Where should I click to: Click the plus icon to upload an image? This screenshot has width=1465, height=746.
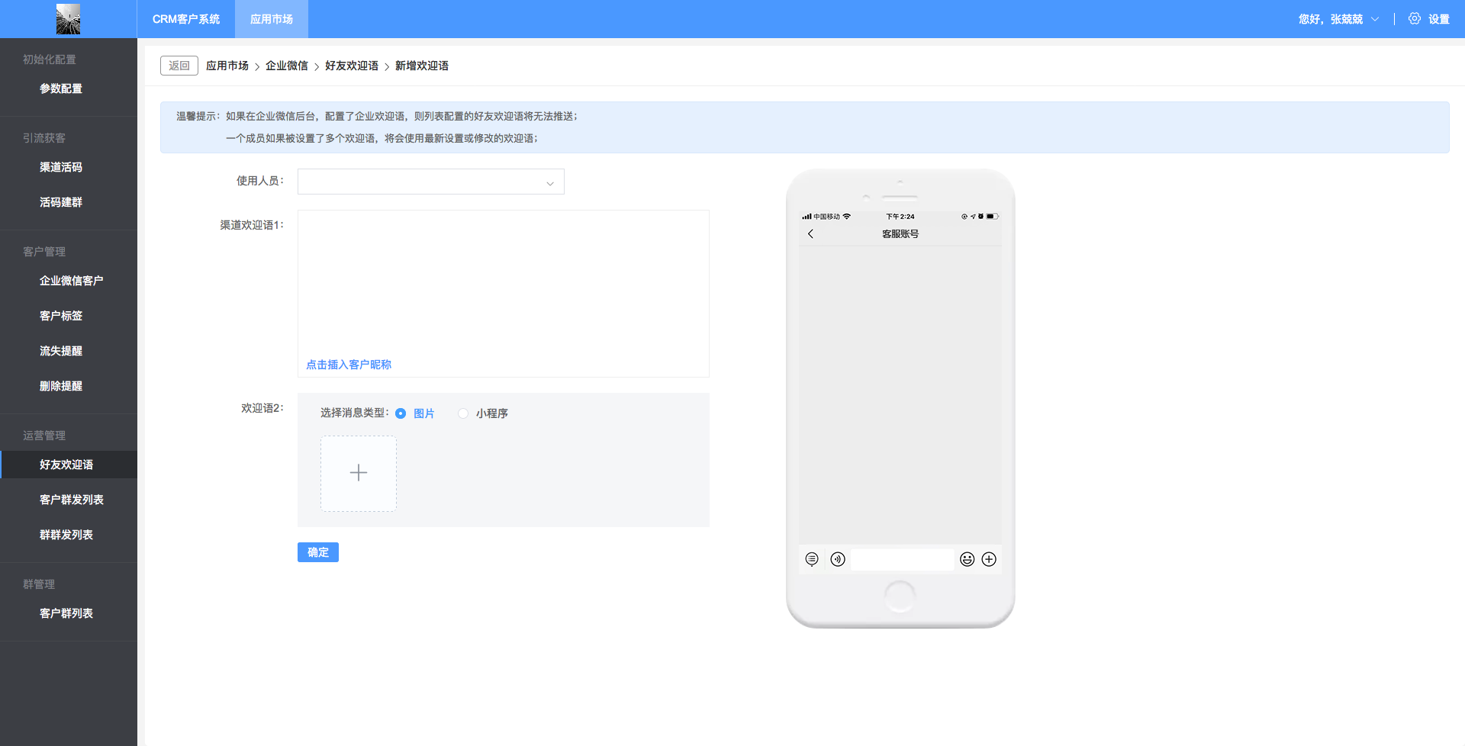pyautogui.click(x=359, y=473)
